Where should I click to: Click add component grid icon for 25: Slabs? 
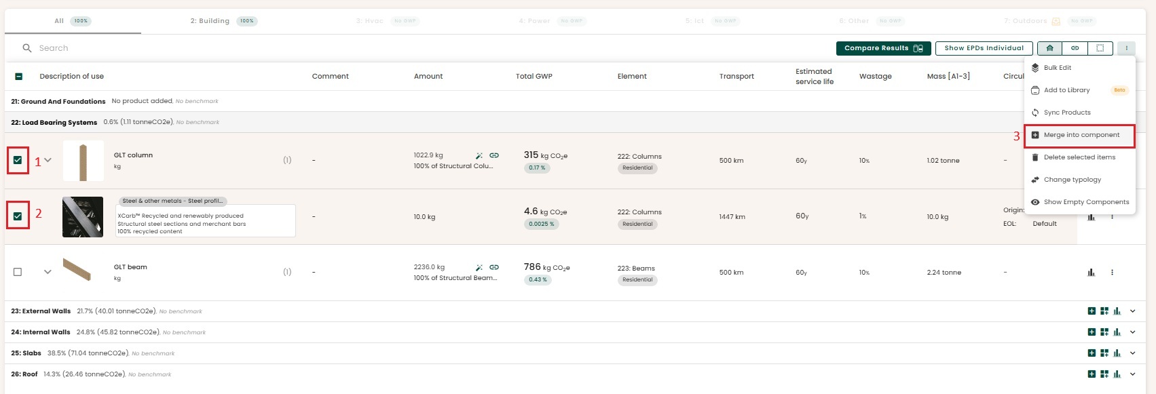click(x=1104, y=353)
